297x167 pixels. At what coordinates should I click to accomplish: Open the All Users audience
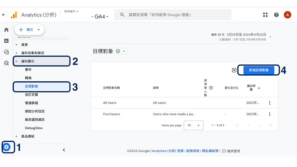pos(110,103)
